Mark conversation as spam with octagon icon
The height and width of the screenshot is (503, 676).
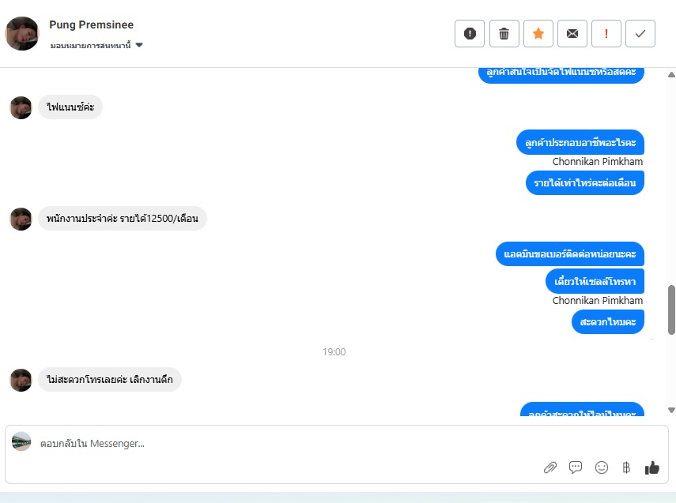(470, 34)
